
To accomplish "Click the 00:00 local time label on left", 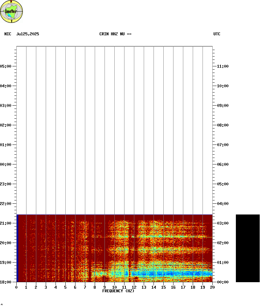I will (6, 164).
